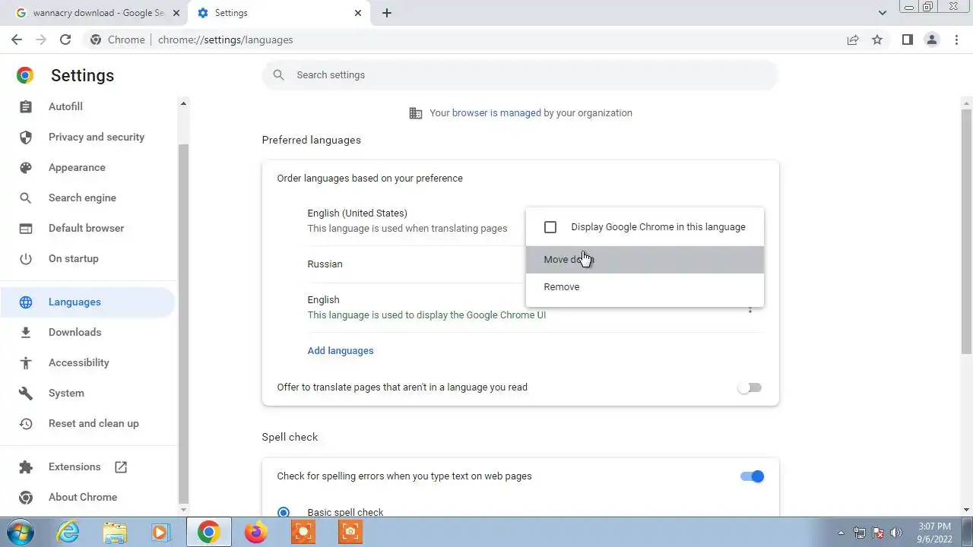Viewport: 973px width, 547px height.
Task: Click the Downloads arrow icon
Action: [26, 333]
